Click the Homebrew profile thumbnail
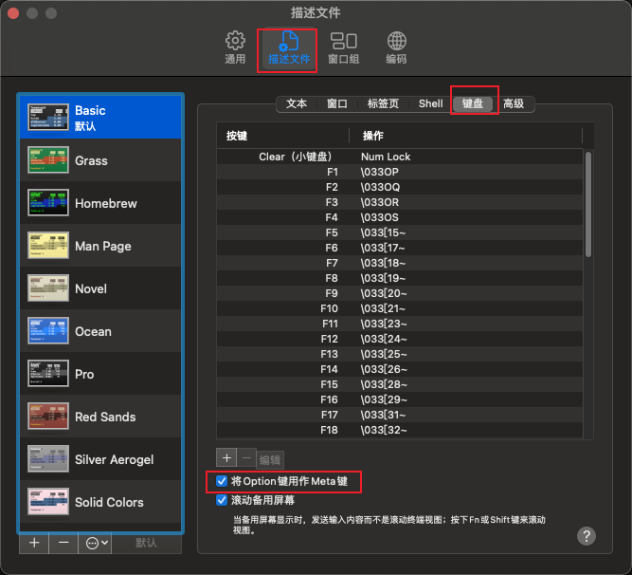 pyautogui.click(x=48, y=202)
